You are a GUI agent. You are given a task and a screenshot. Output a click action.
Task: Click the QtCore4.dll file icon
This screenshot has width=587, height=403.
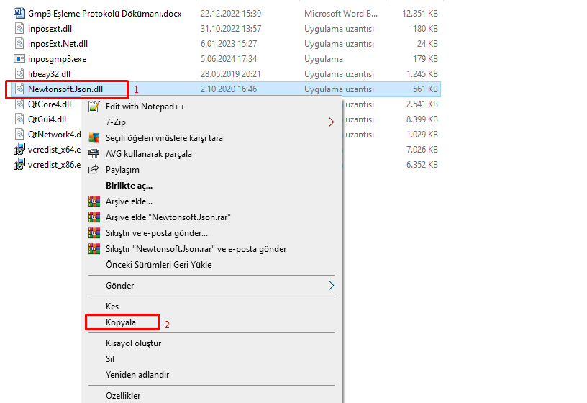point(19,104)
